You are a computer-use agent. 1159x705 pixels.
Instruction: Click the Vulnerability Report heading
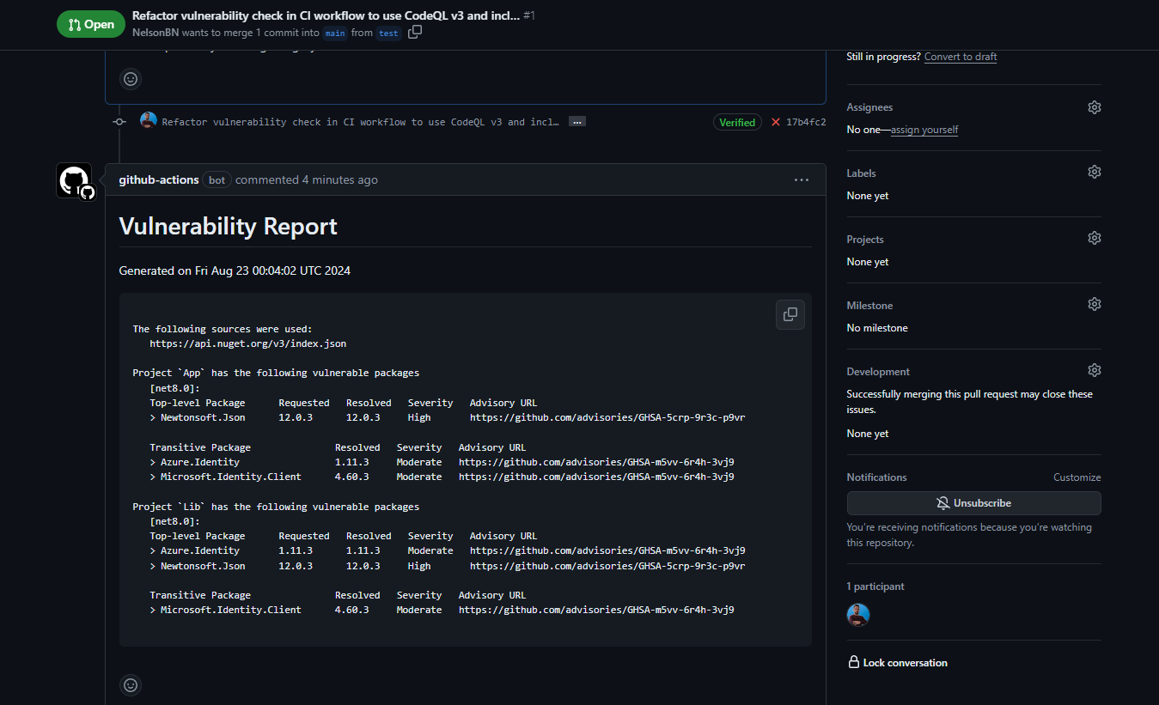pos(228,226)
